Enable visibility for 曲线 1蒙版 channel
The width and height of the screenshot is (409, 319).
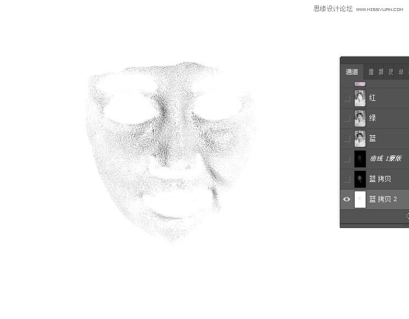pyautogui.click(x=346, y=159)
